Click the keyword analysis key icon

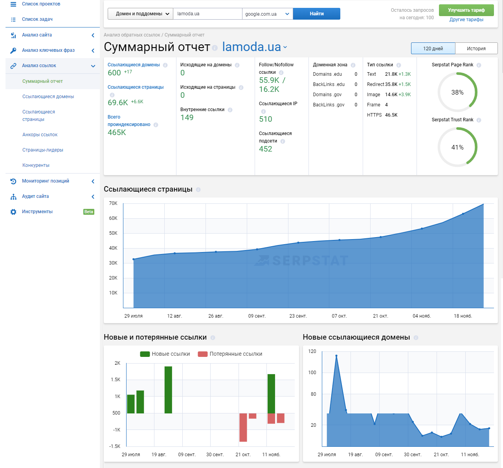tap(13, 50)
